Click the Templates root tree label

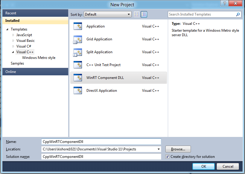point(19,29)
